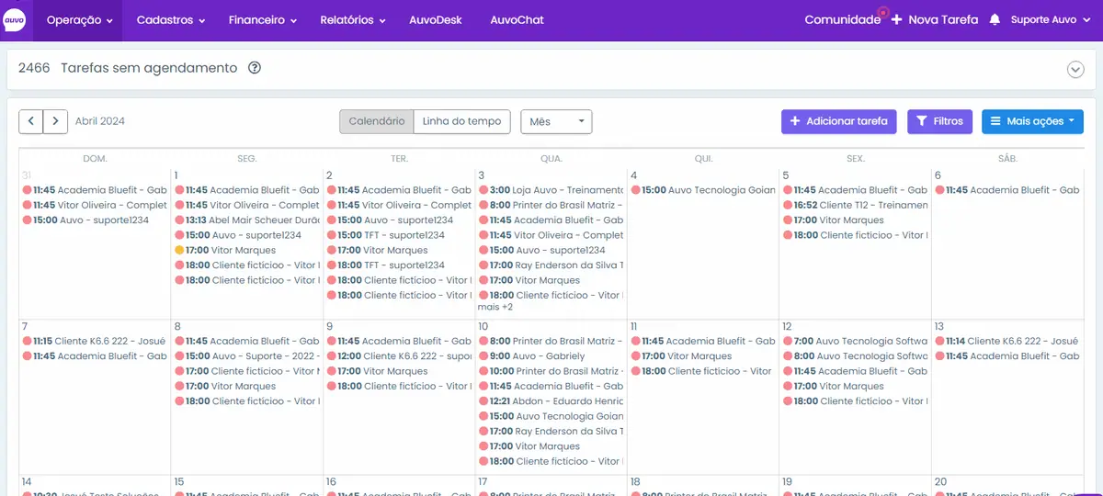The image size is (1103, 496).
Task: Open AuvoChat from the top bar
Action: pos(517,20)
